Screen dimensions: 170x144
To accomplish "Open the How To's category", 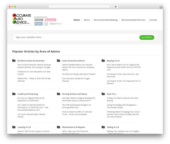I will (x=112, y=94).
